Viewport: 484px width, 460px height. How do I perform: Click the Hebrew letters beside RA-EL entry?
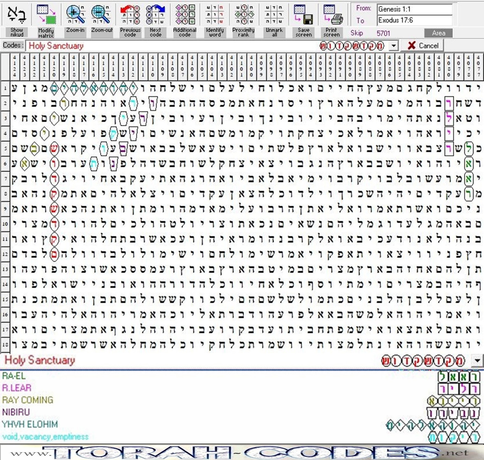coord(459,377)
